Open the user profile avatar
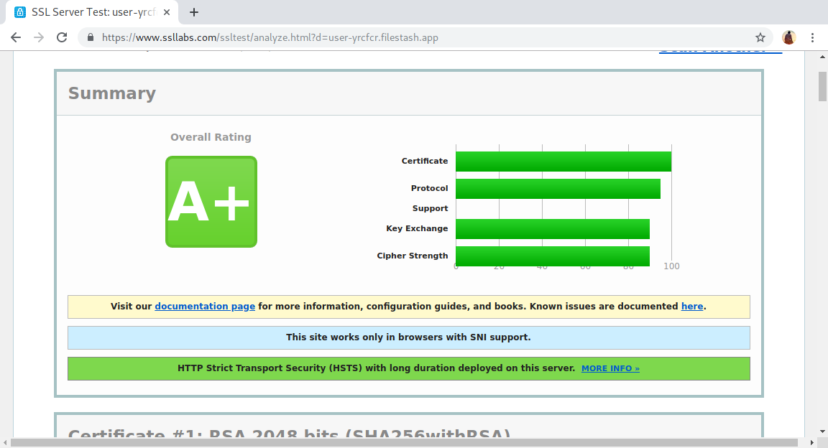The image size is (828, 448). tap(789, 37)
